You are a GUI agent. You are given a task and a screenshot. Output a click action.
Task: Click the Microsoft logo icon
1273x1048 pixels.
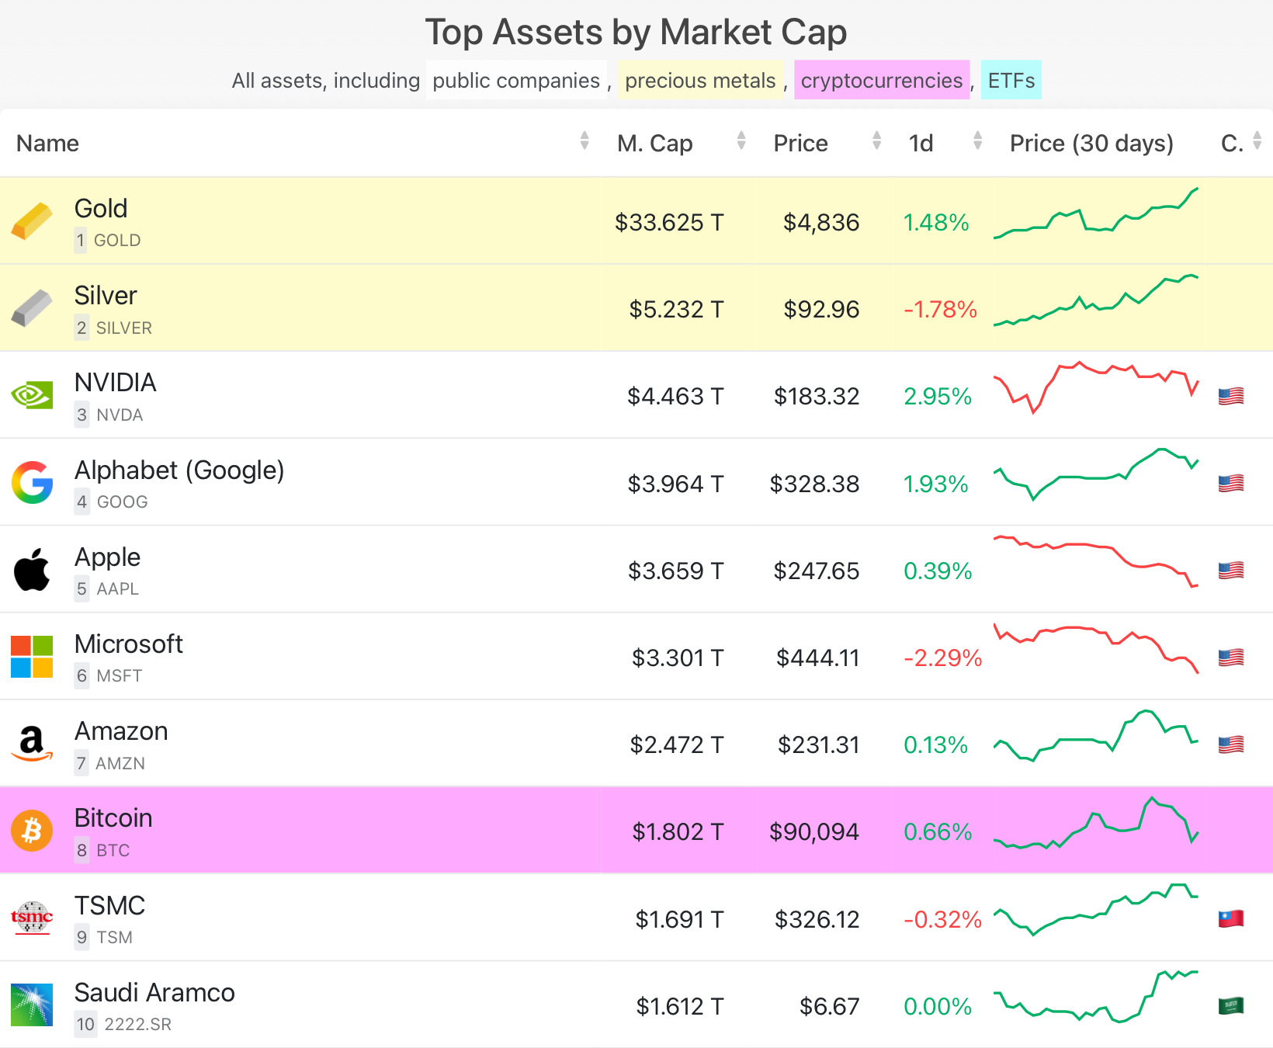point(32,657)
